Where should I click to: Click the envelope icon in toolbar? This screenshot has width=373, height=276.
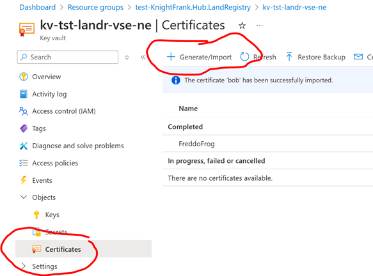point(358,56)
